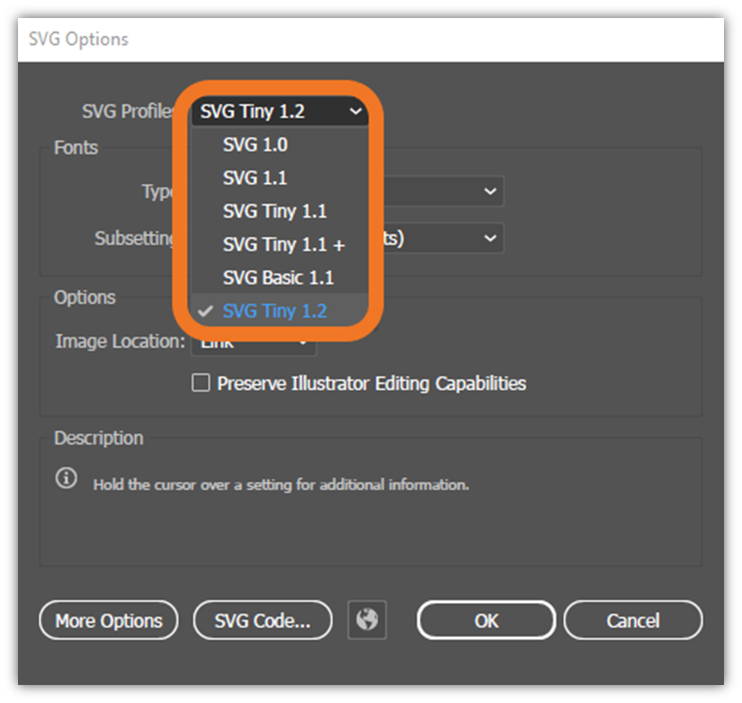742x703 pixels.
Task: Open the SVG Profiles dropdown showing SVG Tiny 1.2
Action: click(x=280, y=112)
